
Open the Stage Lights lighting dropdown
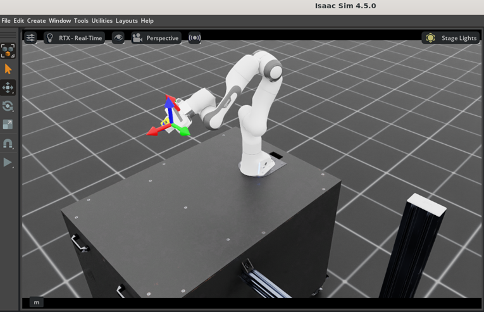point(451,38)
